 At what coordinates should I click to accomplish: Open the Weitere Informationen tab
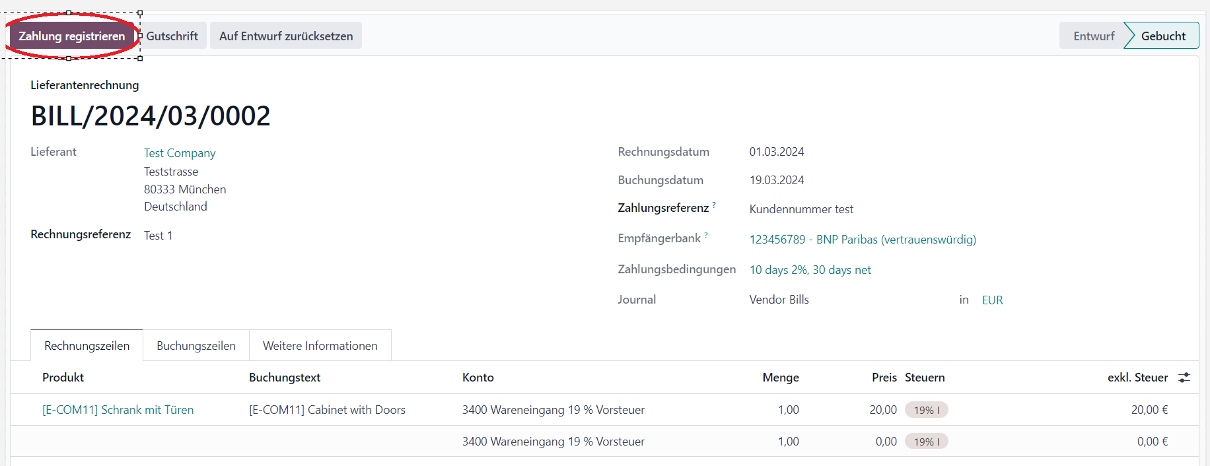[x=320, y=345]
